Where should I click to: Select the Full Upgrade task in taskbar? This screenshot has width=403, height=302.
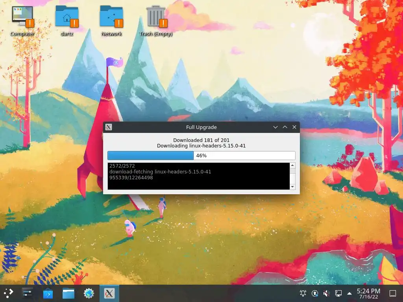coord(109,293)
